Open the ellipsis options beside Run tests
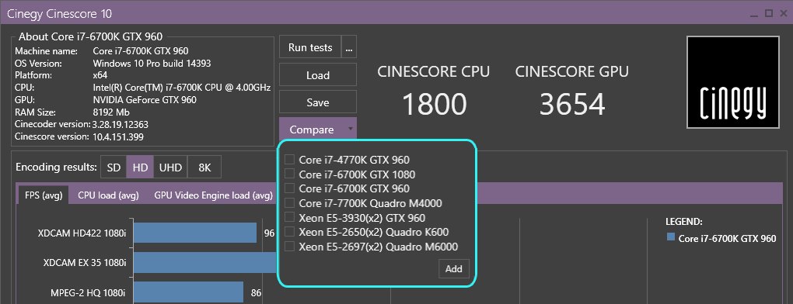The width and height of the screenshot is (793, 304). 349,47
